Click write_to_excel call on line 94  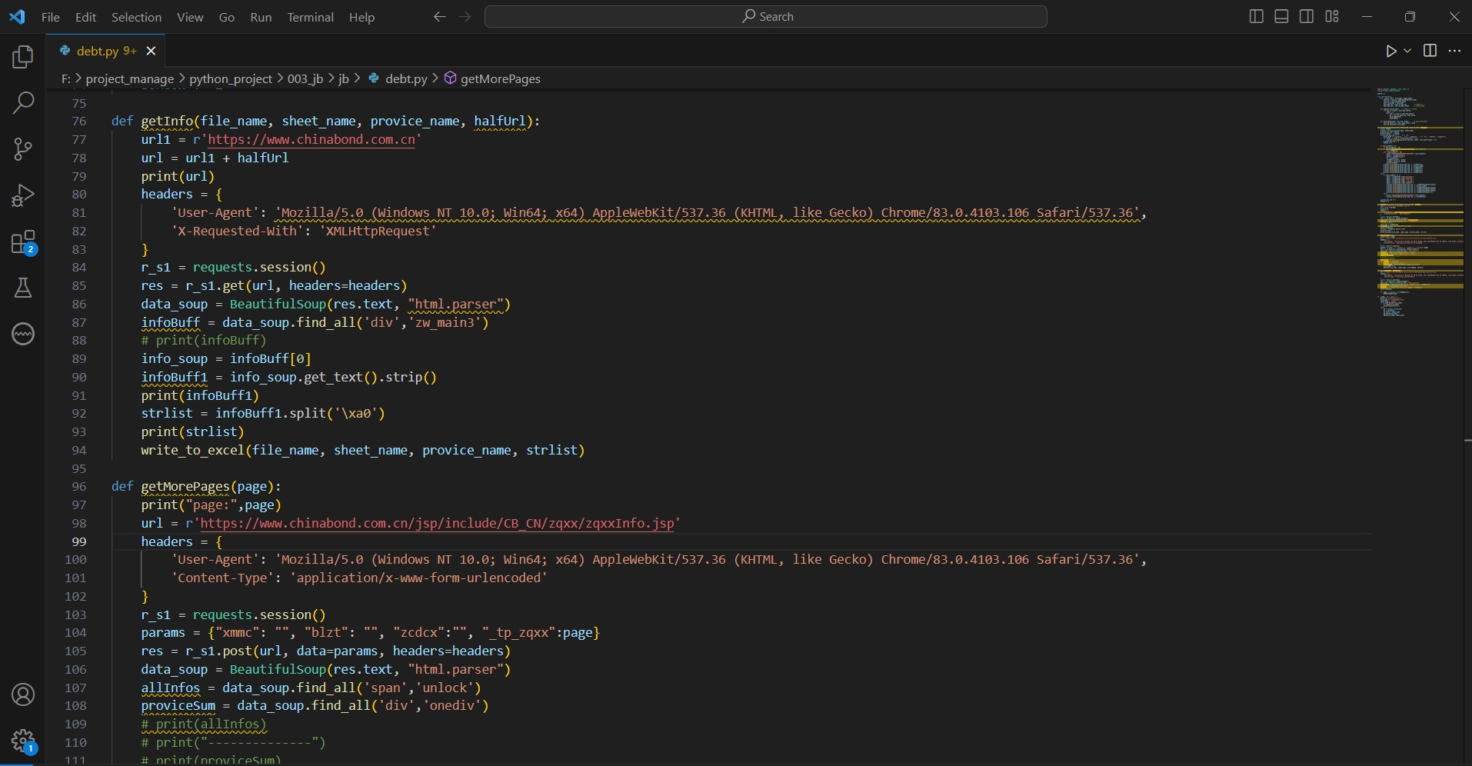pos(192,450)
